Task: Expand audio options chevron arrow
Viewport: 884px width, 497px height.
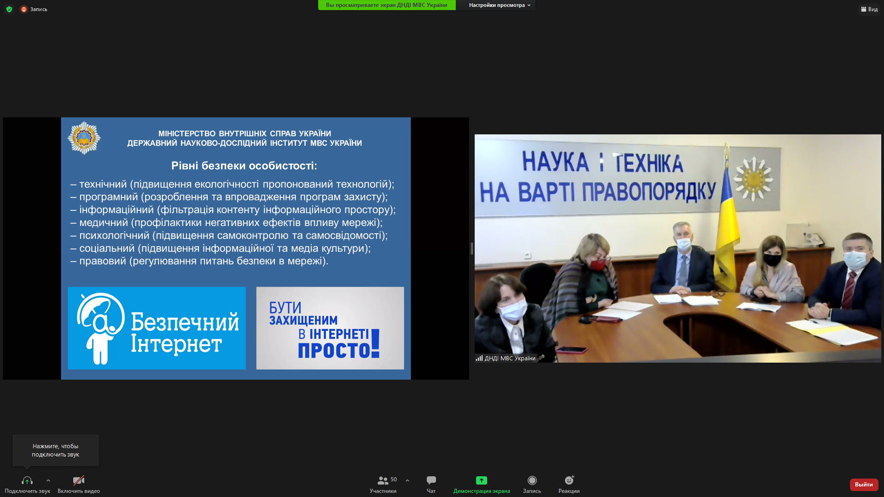Action: point(48,480)
